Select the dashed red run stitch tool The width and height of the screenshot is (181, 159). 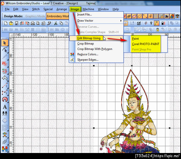tap(5, 85)
